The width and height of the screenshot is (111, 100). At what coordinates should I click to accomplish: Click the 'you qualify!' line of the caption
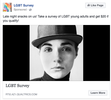click(x=11, y=21)
